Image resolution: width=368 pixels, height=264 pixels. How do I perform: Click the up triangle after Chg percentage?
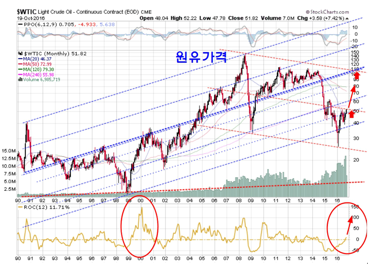point(347,18)
